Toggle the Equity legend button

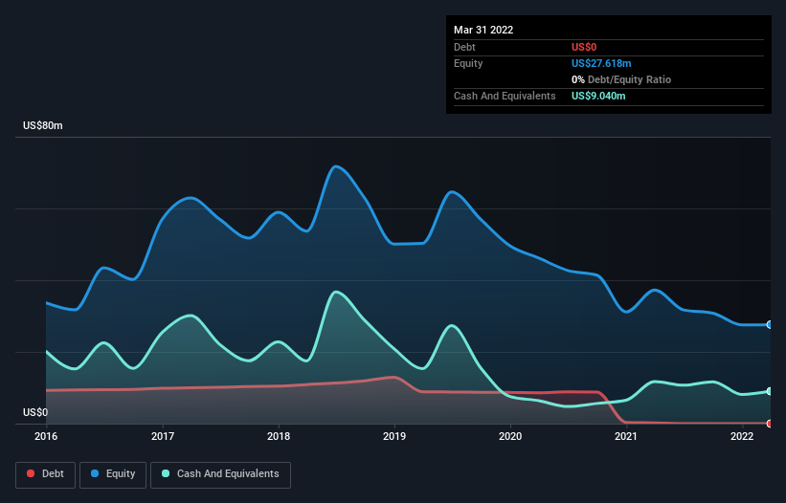113,474
